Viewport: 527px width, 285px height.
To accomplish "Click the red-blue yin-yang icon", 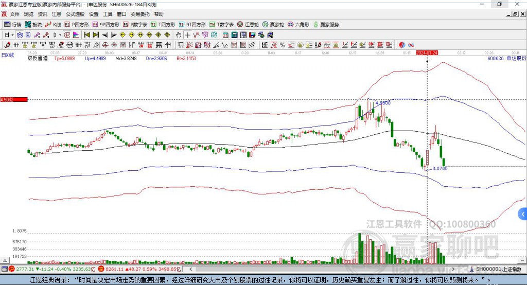I will click(402, 45).
